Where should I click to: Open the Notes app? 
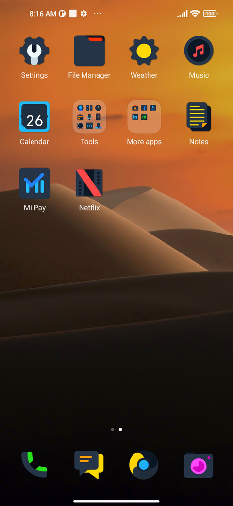pyautogui.click(x=199, y=117)
